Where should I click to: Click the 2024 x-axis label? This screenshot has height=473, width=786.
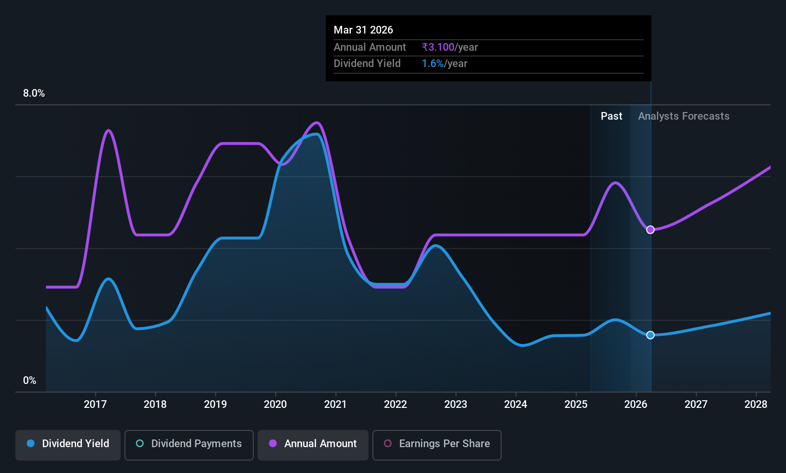click(x=516, y=405)
